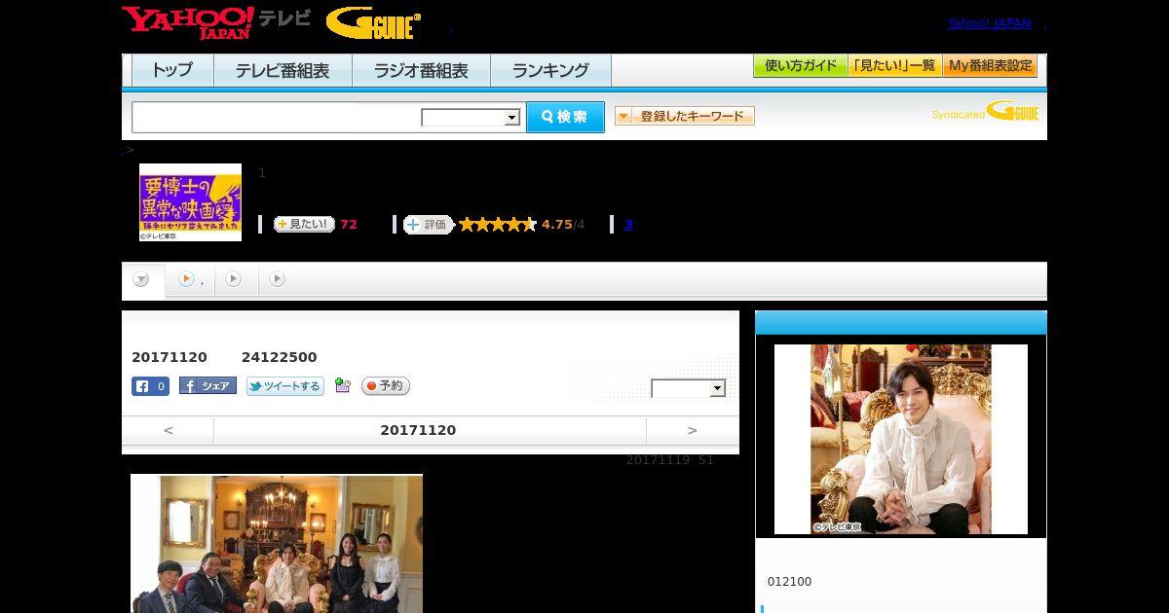1169x613 pixels.
Task: Click the 予約 record button
Action: 386,386
